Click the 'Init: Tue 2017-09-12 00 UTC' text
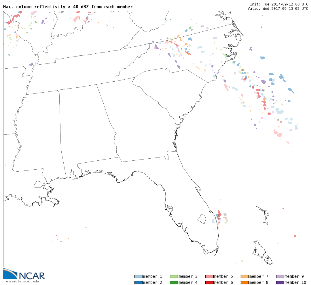Image resolution: width=311 pixels, height=285 pixels. tap(279, 4)
